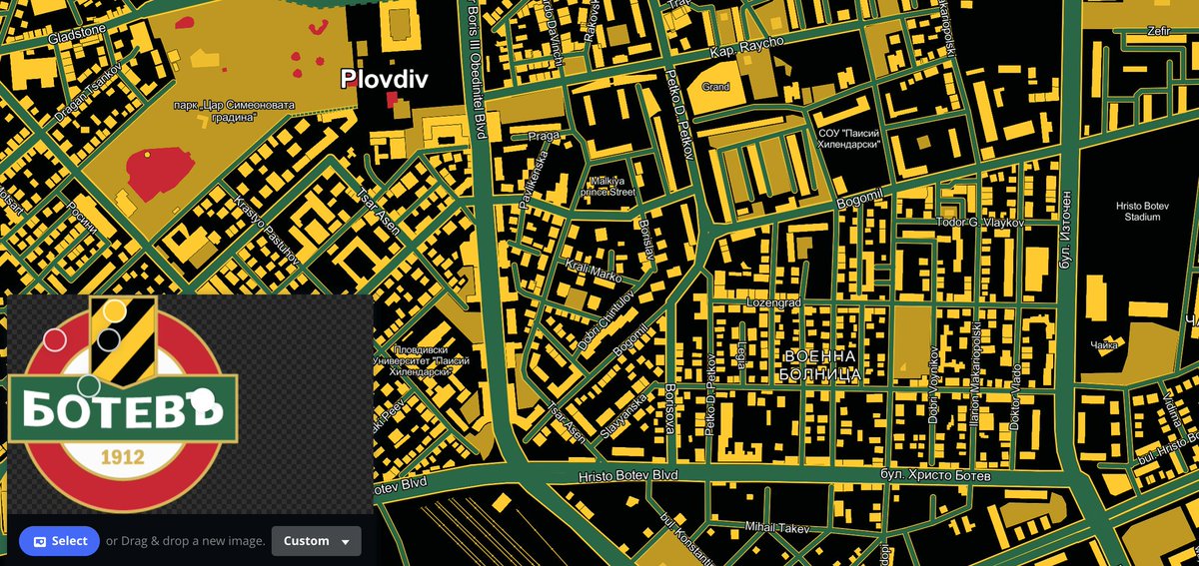1199x566 pixels.
Task: Click the red-area color sampler on the logo
Action: (x=55, y=340)
